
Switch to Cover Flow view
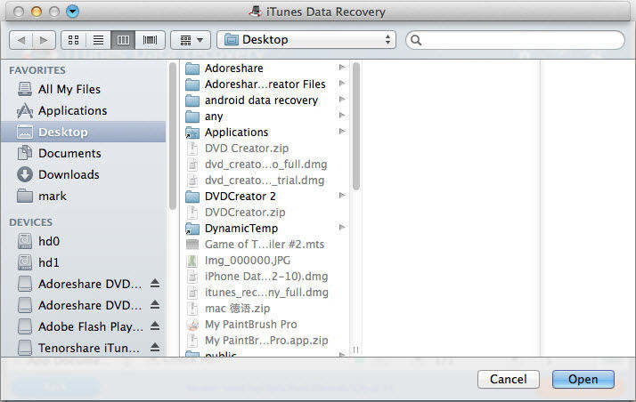point(150,40)
